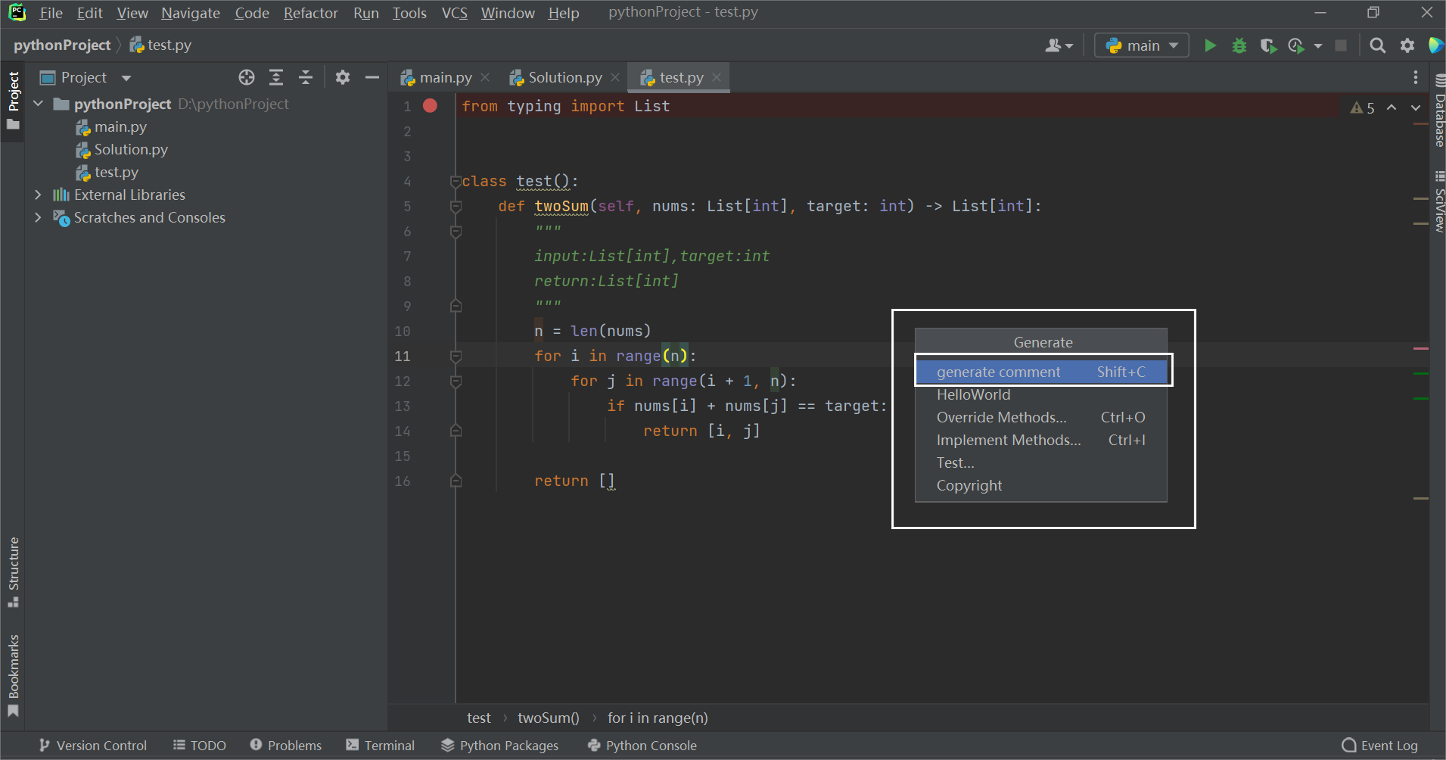This screenshot has height=760, width=1446.
Task: Remove the breakpoint on line 1
Action: tap(430, 106)
